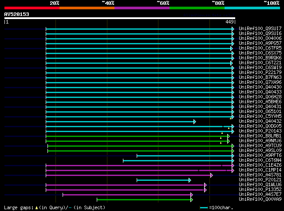Screen dimensions: 284x211
Task: Click the red 20% identity legend segment
Action: pos(32,8)
